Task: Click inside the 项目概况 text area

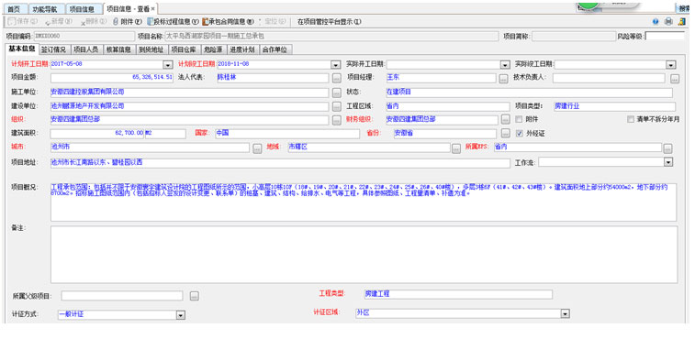Action: pos(364,202)
